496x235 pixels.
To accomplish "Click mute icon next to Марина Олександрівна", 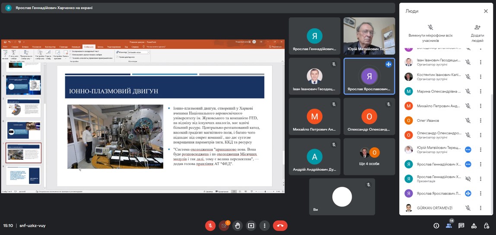I will tap(468, 92).
